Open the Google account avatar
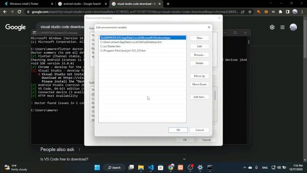The width and height of the screenshot is (307, 173). tap(293, 27)
